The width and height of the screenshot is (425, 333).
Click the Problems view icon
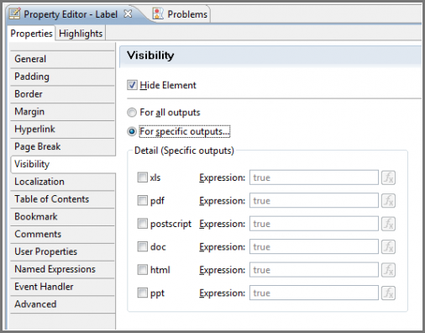pos(158,13)
